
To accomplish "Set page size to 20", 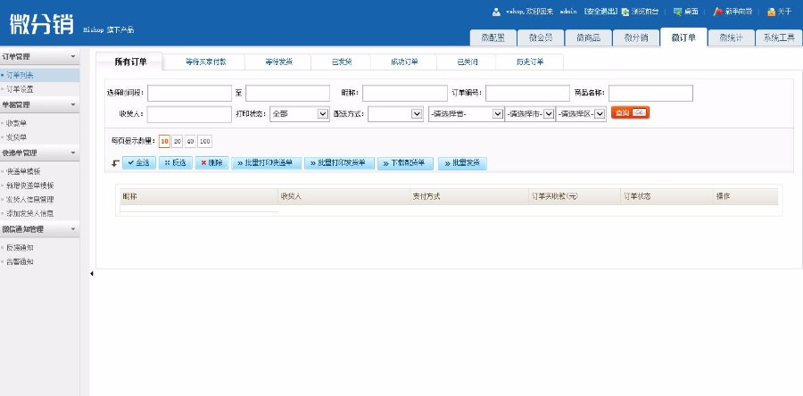I will (178, 142).
